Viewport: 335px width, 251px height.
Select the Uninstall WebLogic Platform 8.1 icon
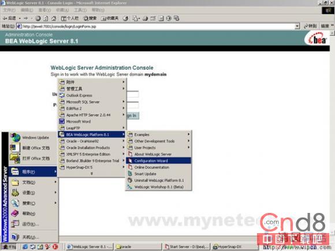130,181
